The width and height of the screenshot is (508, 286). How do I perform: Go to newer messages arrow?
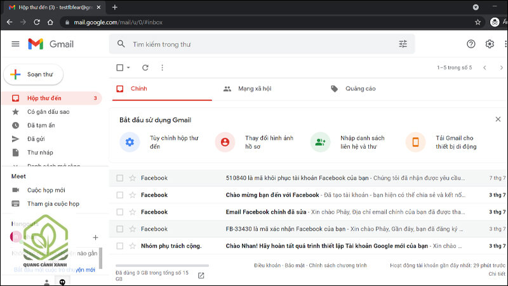[485, 67]
